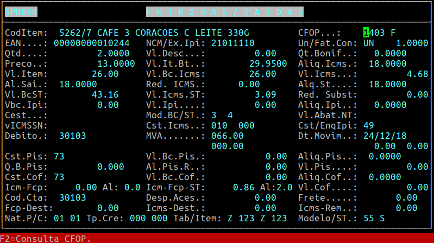Click the Cst/EnqIpi value 49

click(x=369, y=125)
